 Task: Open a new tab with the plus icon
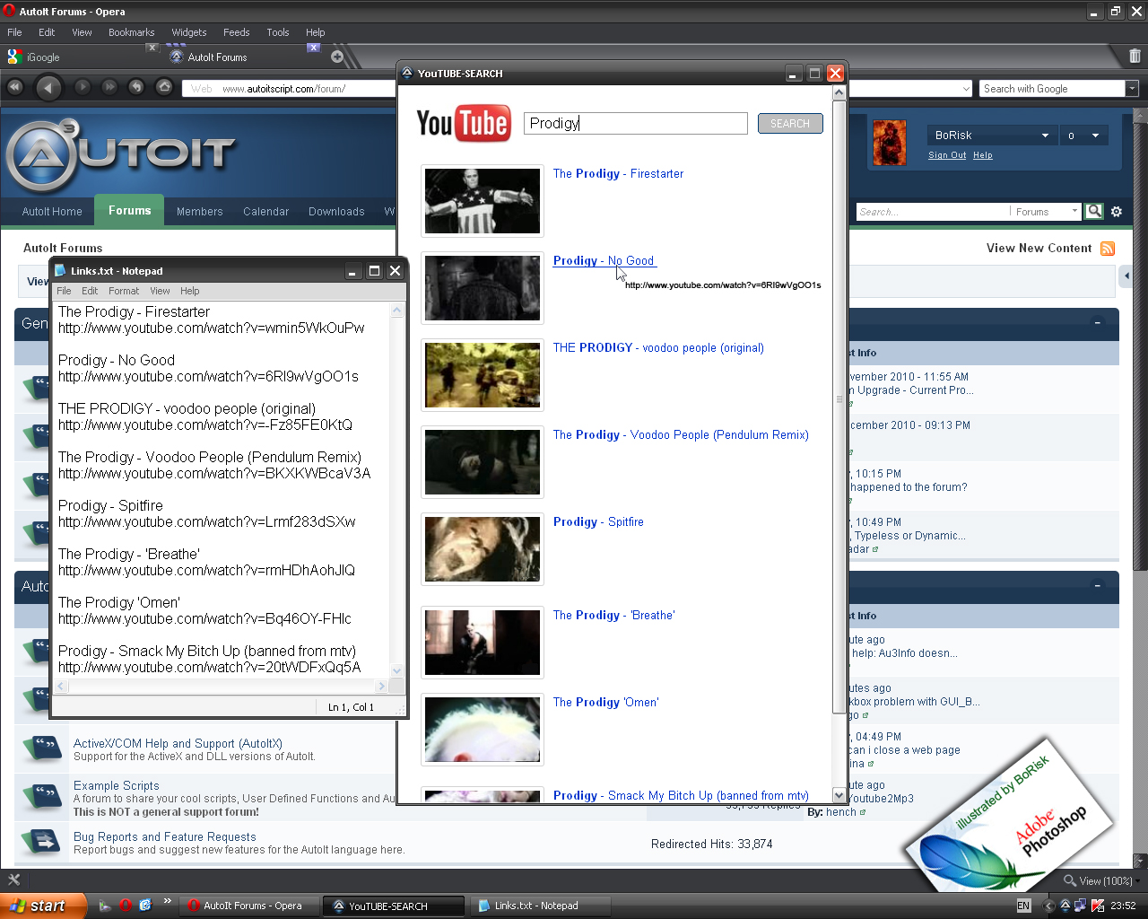[x=337, y=57]
